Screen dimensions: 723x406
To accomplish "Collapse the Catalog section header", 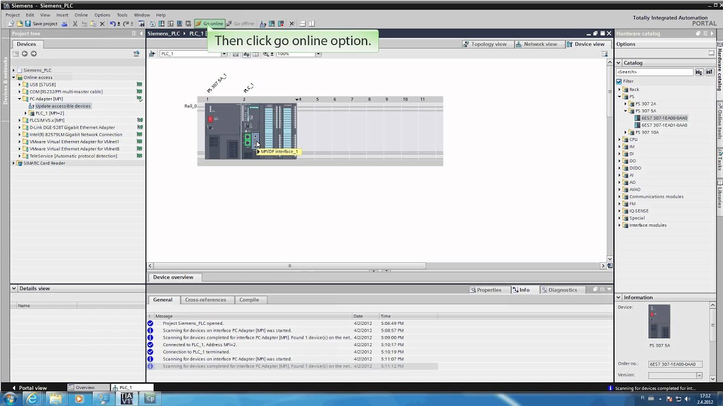I will (619, 63).
